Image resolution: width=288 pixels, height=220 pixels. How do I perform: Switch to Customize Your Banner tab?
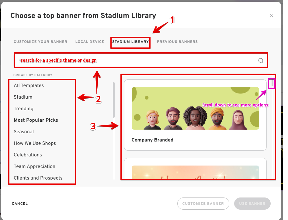tap(40, 42)
